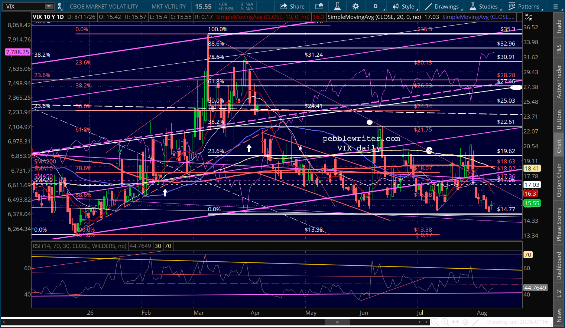Click the $30.91 price level label

click(506, 57)
